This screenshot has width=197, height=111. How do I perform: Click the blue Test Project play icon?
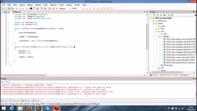57,8
